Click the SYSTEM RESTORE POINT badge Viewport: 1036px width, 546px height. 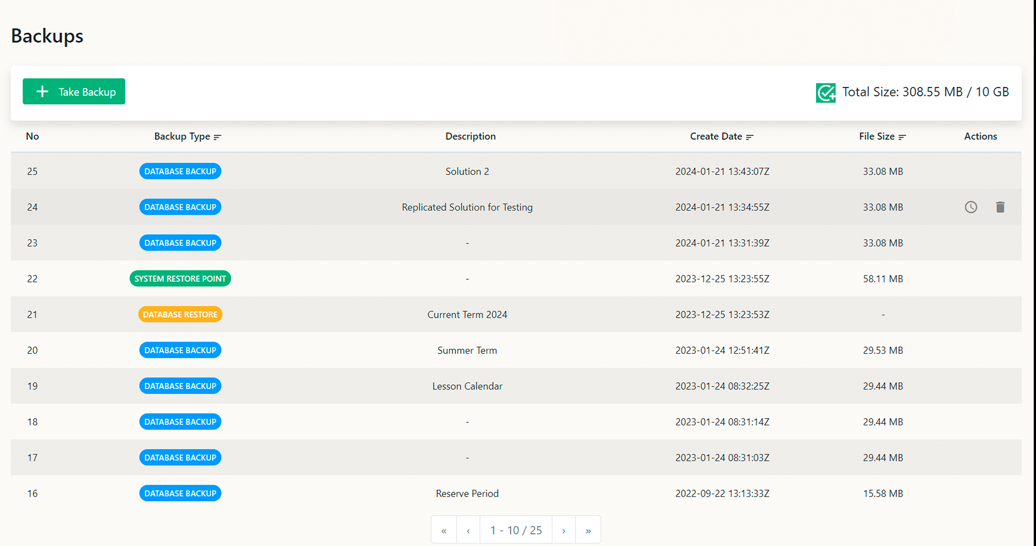[x=180, y=279]
